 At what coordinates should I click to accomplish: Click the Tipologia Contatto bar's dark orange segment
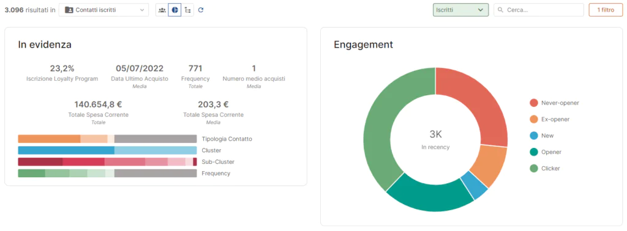[49, 139]
